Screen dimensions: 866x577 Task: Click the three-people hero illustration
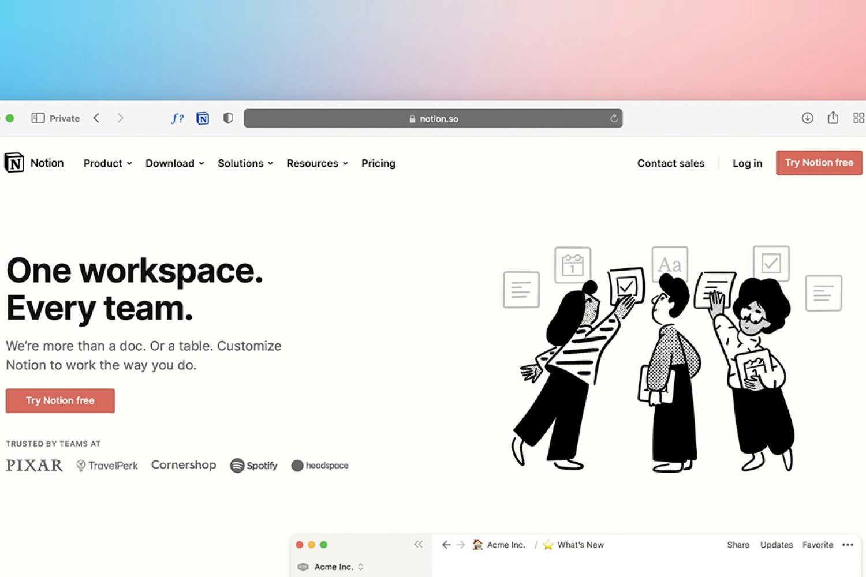pos(673,358)
